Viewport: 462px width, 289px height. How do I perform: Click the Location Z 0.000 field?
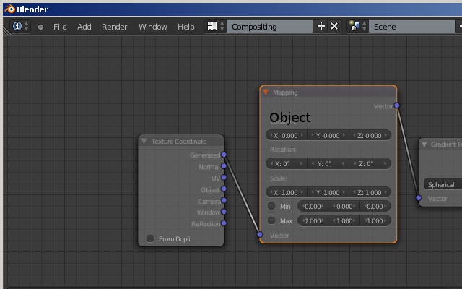[x=370, y=135]
